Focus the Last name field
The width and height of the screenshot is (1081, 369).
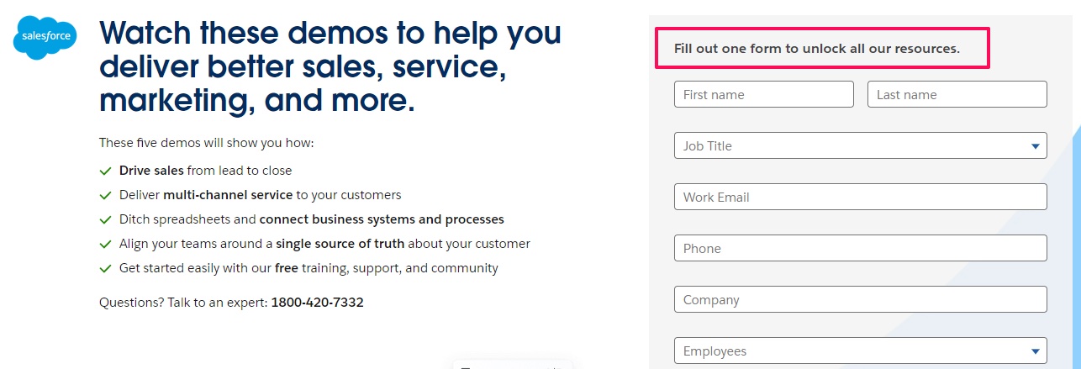[x=957, y=94]
